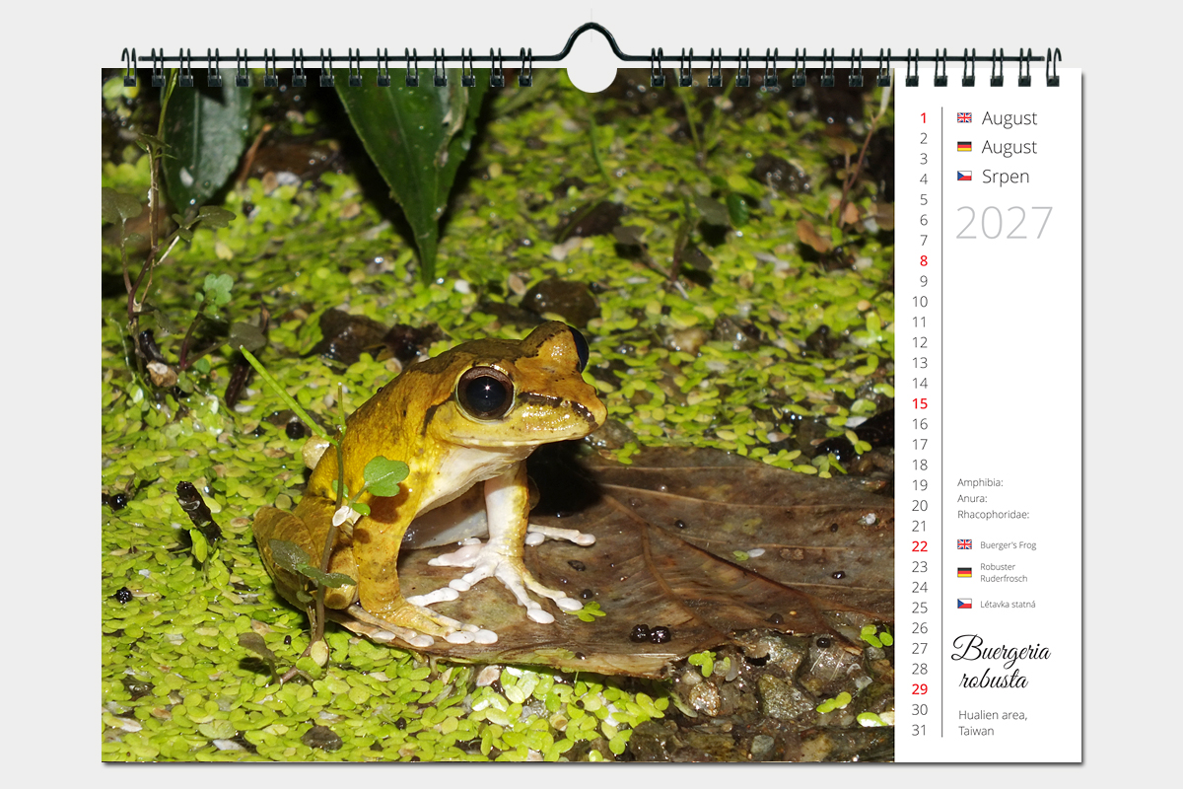Click the Hualien area, Taiwan location text
Viewport: 1183px width, 789px height.
click(x=992, y=723)
